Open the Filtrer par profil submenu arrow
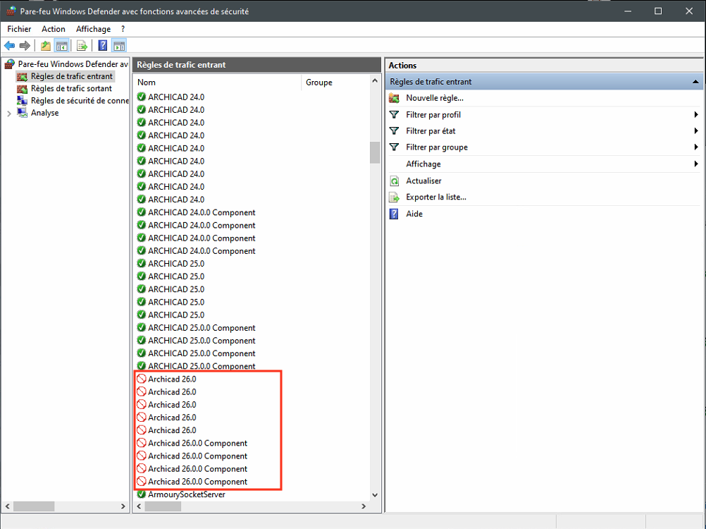This screenshot has height=529, width=706. click(x=696, y=115)
